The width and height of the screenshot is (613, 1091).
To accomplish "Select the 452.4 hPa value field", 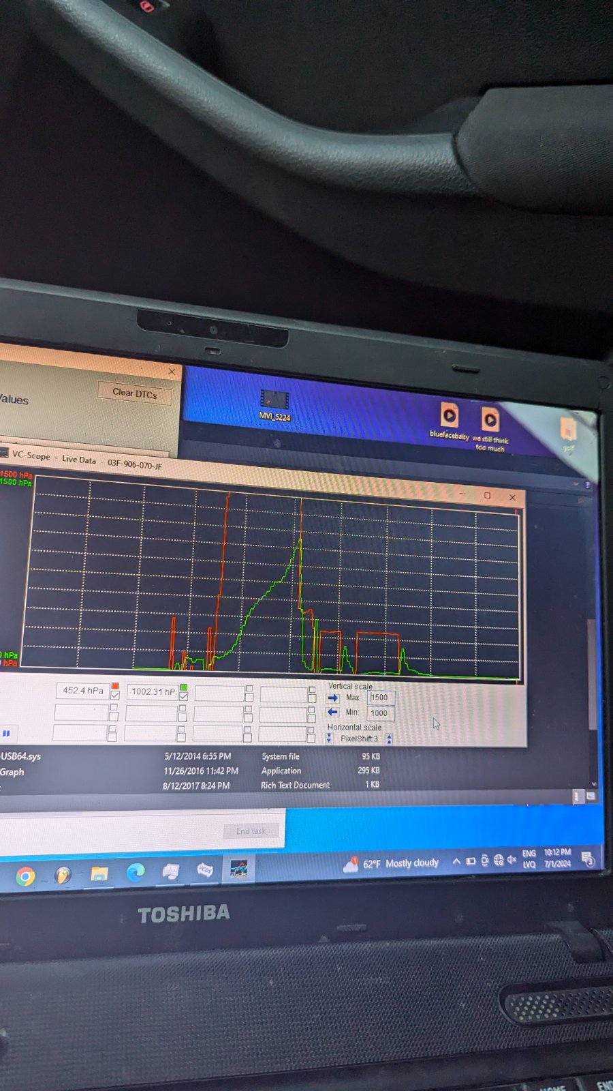I will point(82,690).
